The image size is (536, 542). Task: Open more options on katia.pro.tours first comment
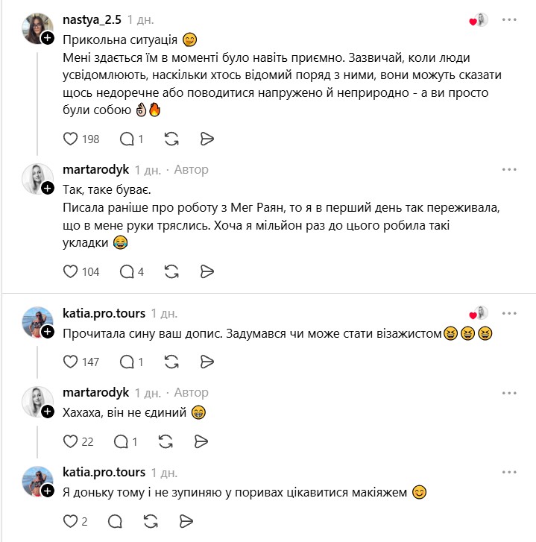(x=509, y=313)
